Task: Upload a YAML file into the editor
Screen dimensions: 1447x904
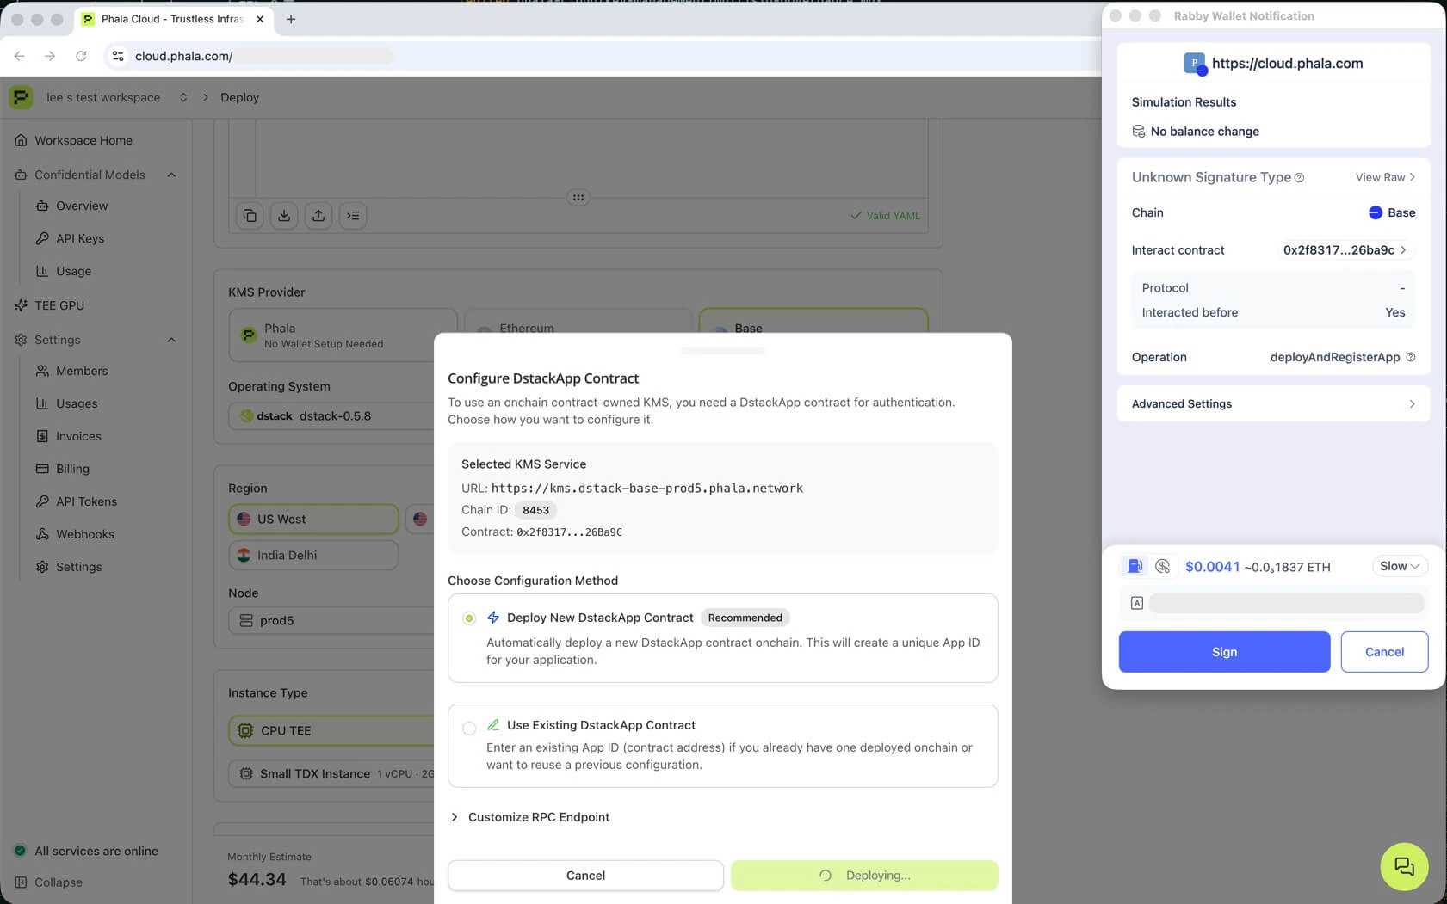Action: (x=318, y=215)
